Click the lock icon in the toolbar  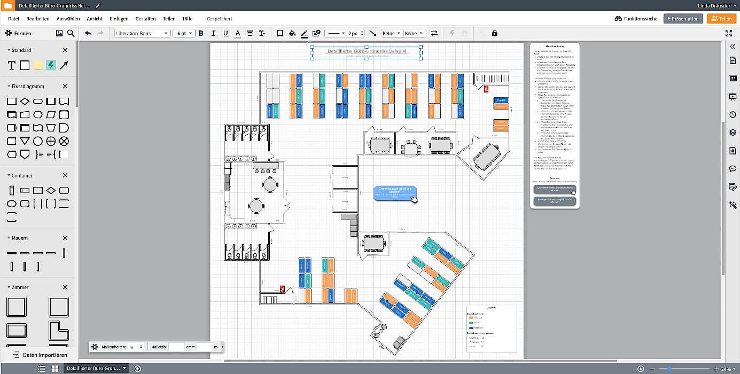pos(494,33)
